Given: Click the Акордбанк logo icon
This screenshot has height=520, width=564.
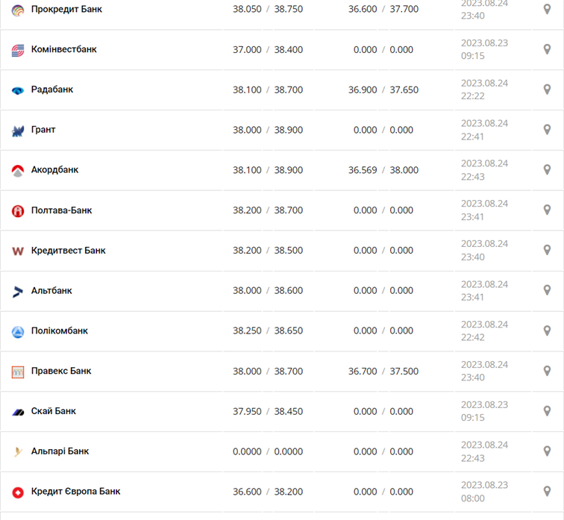Looking at the screenshot, I should coord(18,171).
